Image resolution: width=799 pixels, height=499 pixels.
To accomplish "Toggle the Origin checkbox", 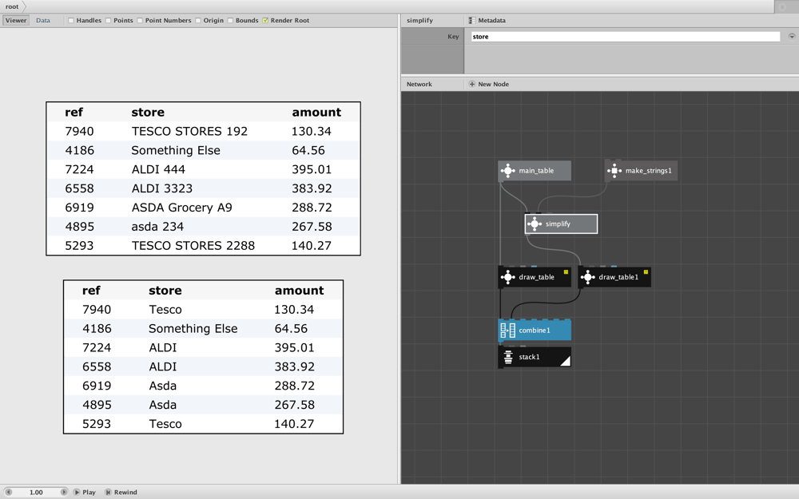I will pos(197,21).
